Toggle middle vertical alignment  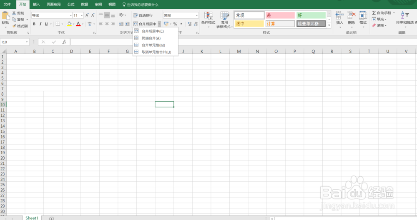click(107, 15)
